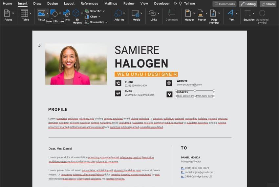Open the Shapes icon
This screenshot has height=187, width=279.
click(54, 13)
